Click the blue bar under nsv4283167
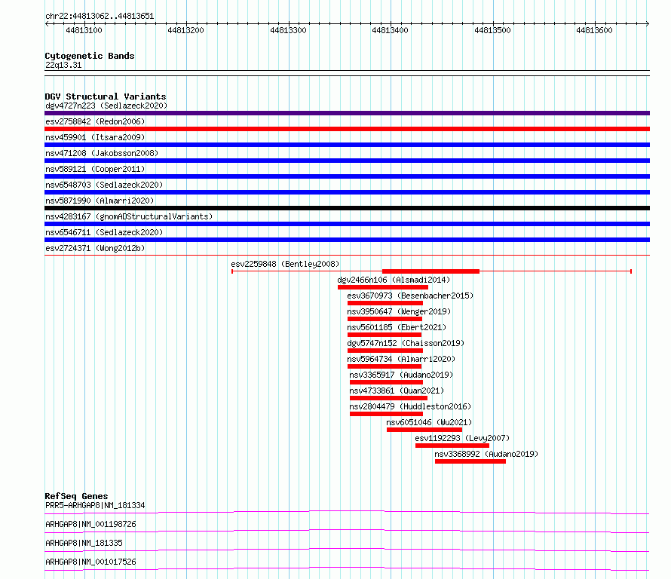This screenshot has width=671, height=579. pos(347,224)
